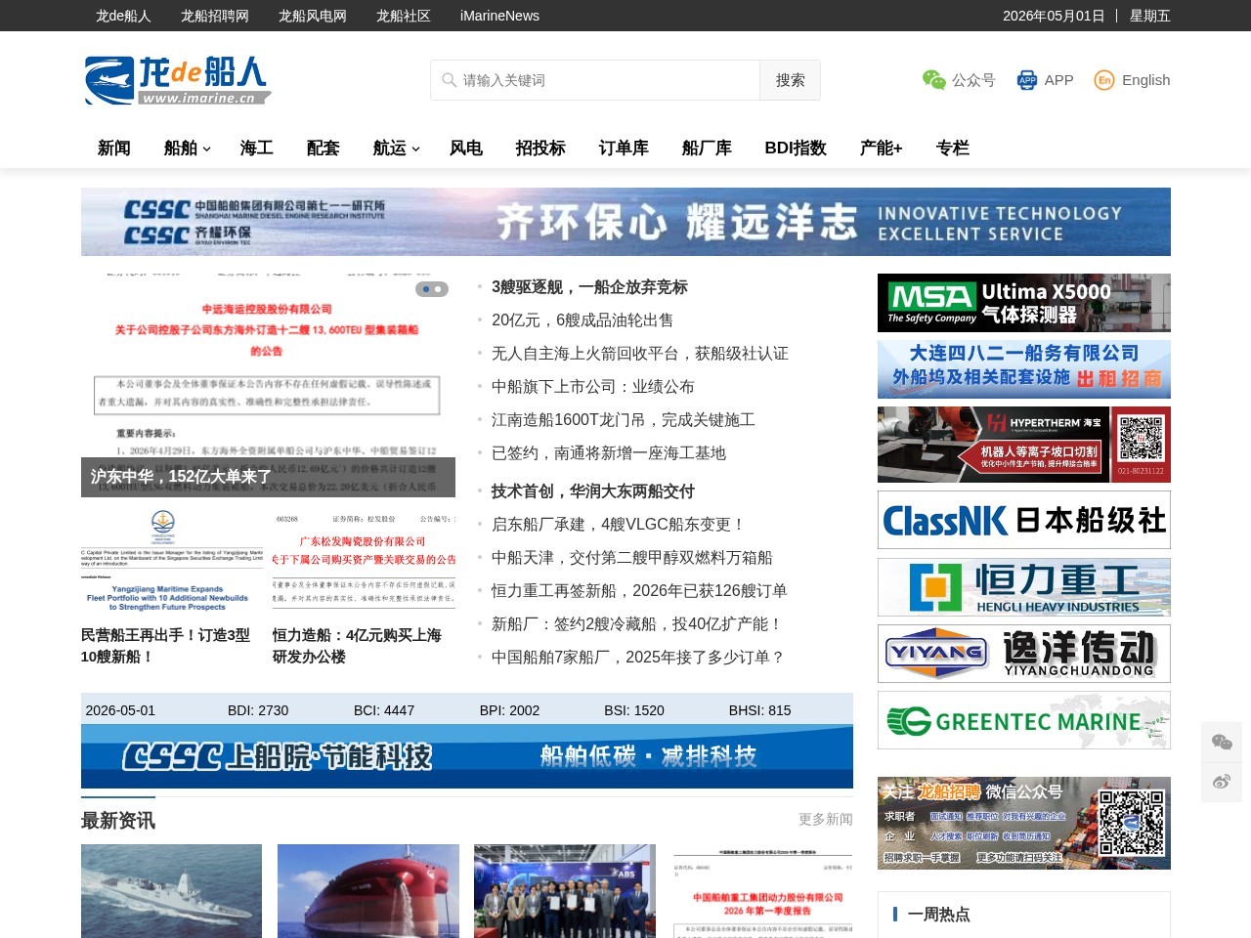
Task: Click 逸洋传动 Yiyang ad banner
Action: [1024, 654]
